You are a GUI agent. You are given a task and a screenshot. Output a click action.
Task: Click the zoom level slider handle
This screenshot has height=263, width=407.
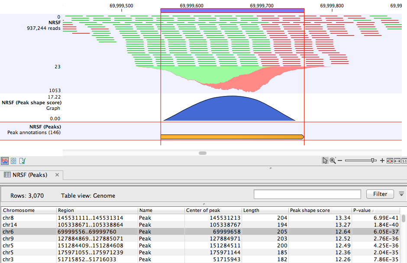click(x=373, y=160)
